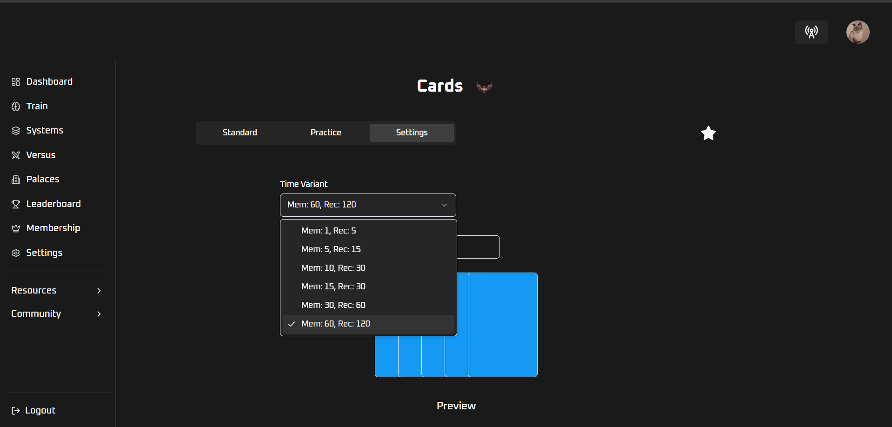Viewport: 892px width, 427px height.
Task: Open Membership page from sidebar
Action: click(53, 228)
